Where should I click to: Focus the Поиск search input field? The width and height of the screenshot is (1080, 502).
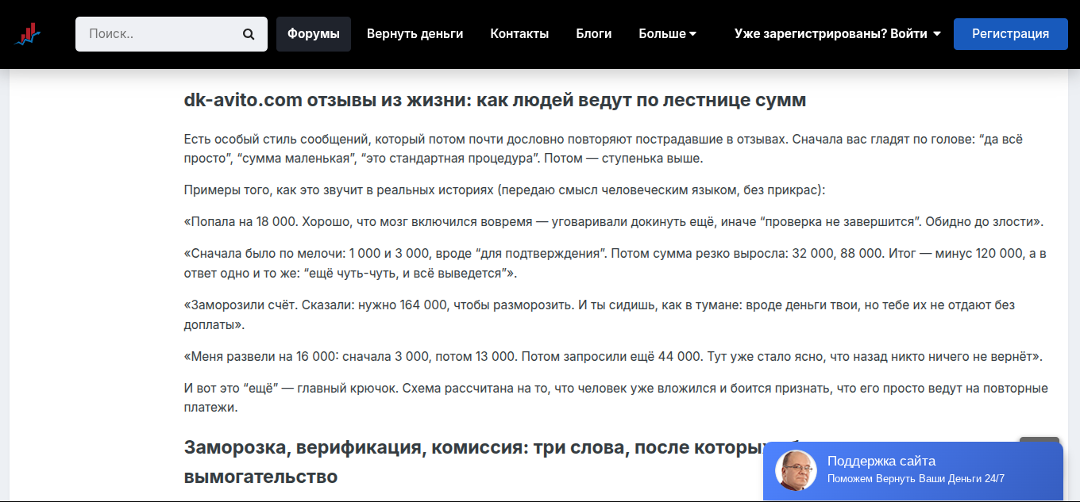[159, 34]
